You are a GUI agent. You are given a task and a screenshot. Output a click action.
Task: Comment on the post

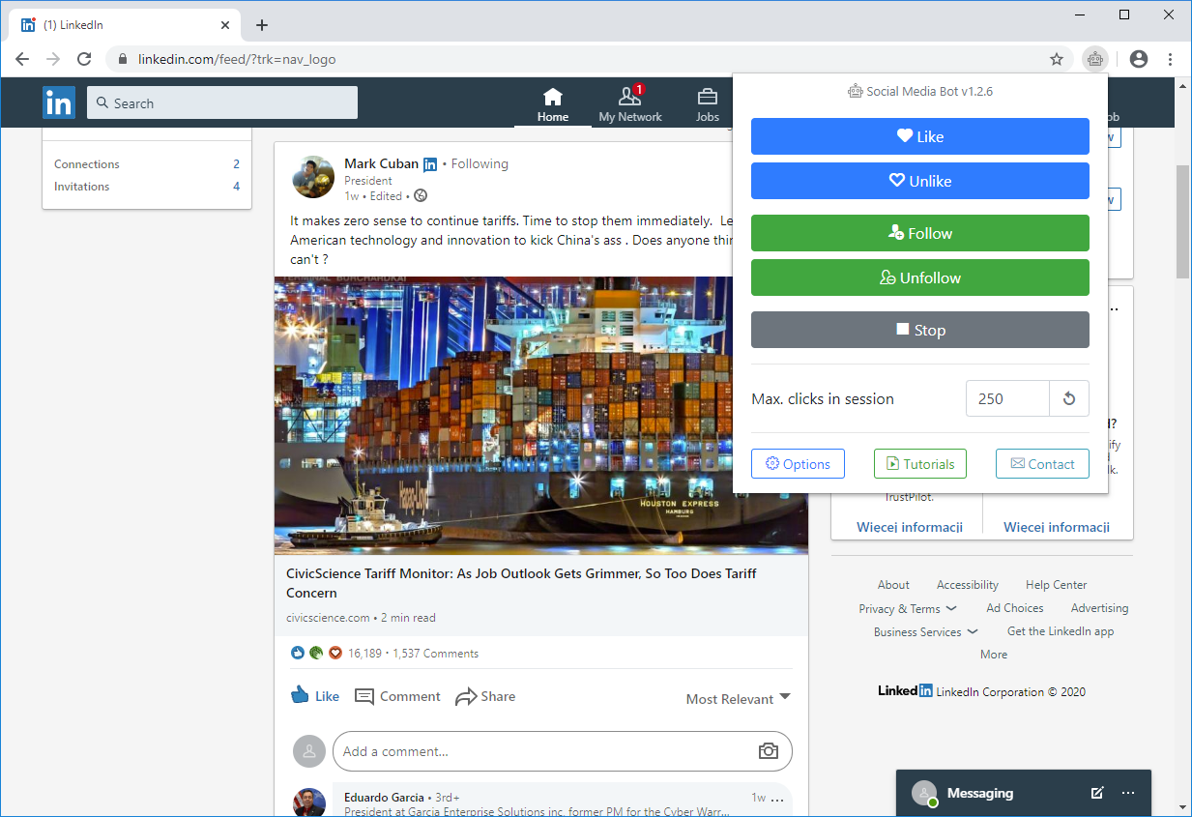click(x=397, y=696)
